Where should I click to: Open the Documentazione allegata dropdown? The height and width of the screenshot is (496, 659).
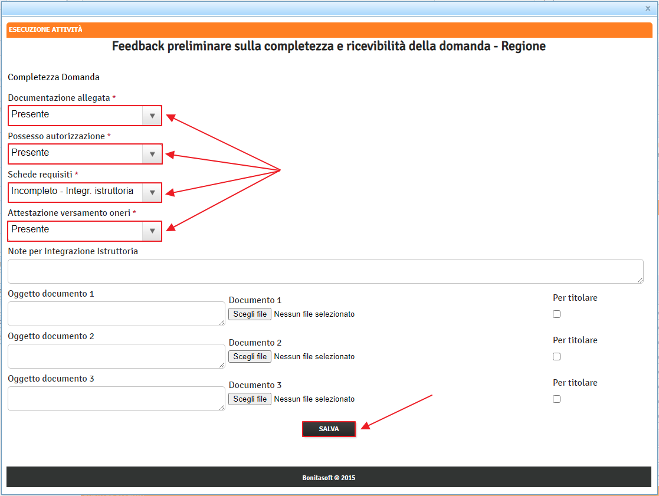[x=85, y=116]
